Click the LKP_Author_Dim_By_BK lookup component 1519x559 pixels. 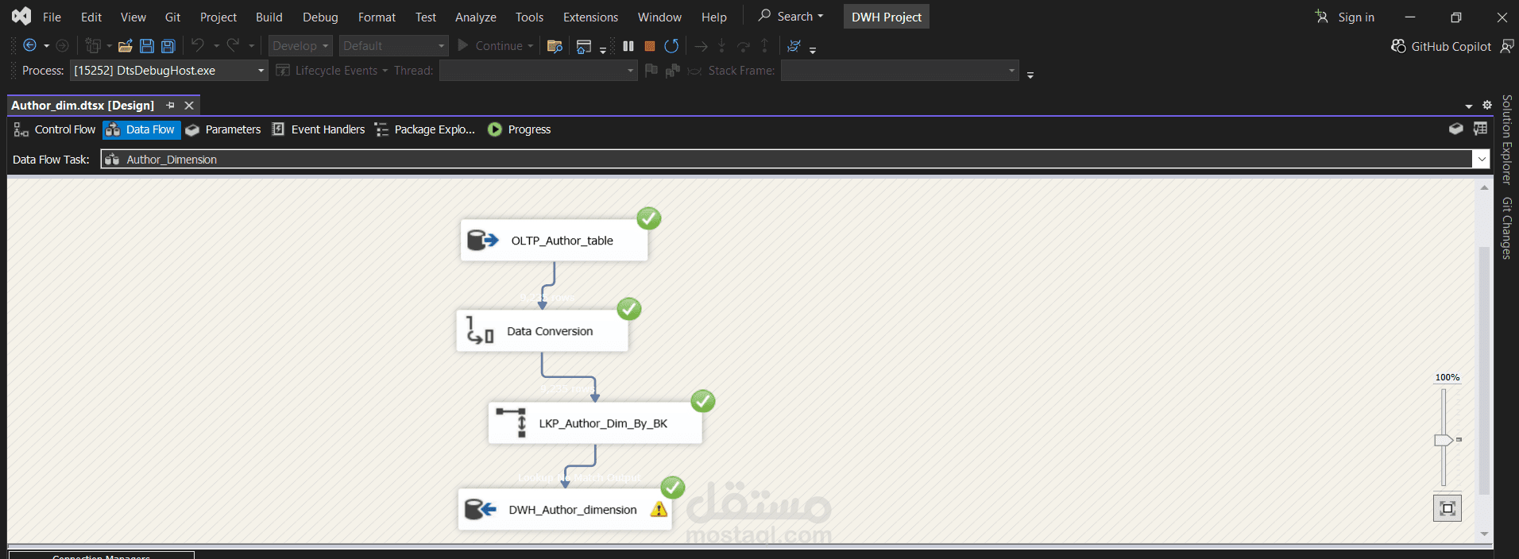coord(595,423)
